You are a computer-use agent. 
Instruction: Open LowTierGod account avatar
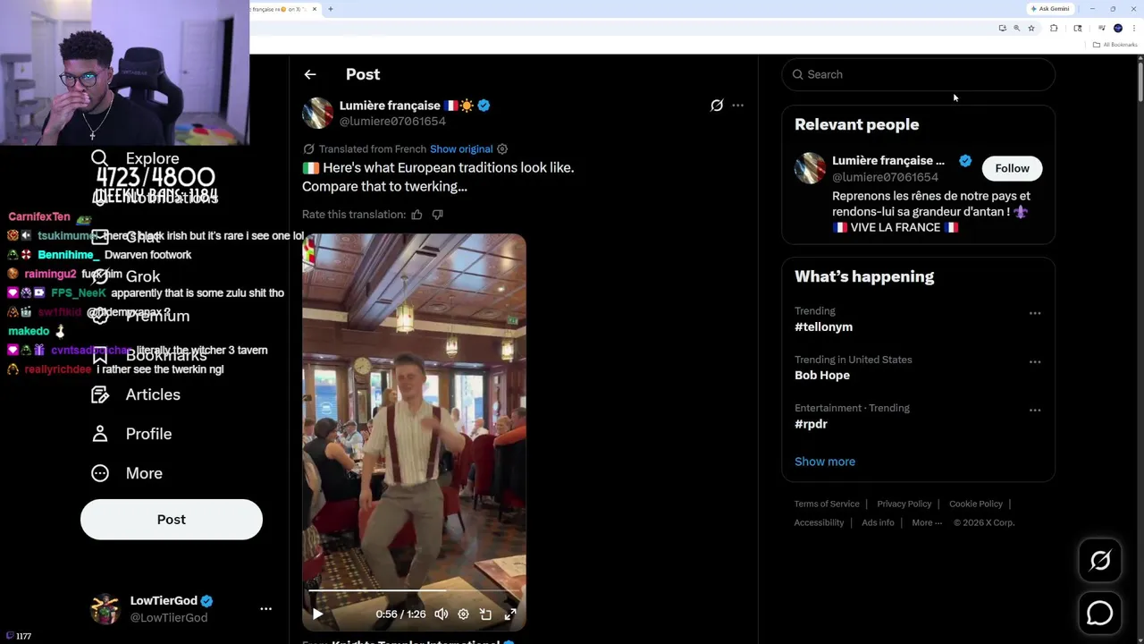pyautogui.click(x=105, y=609)
